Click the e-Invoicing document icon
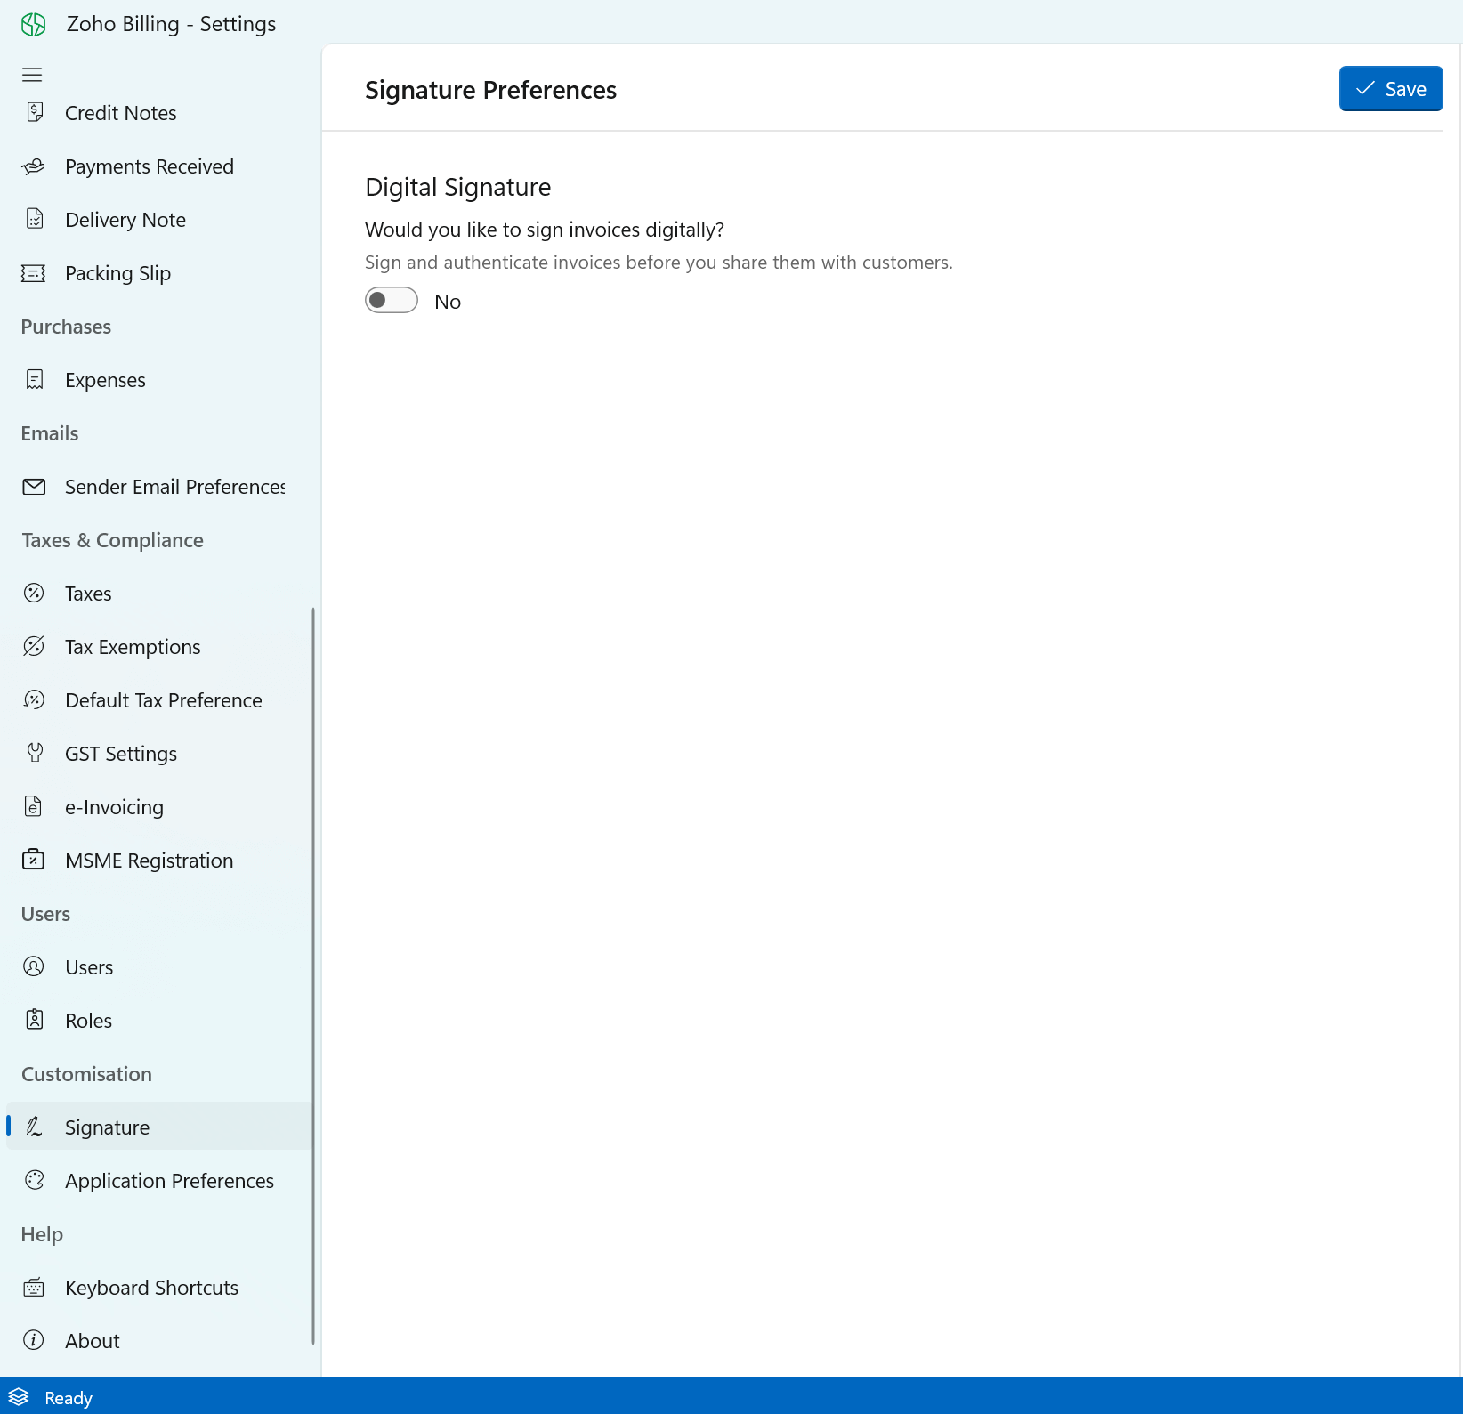This screenshot has height=1414, width=1463. click(34, 807)
